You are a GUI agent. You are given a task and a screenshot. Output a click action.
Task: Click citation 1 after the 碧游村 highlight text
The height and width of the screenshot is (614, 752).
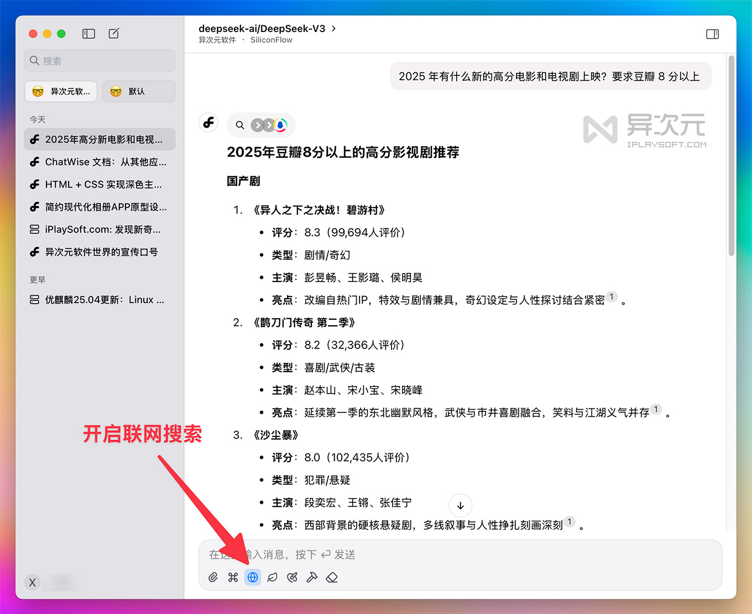click(x=612, y=297)
